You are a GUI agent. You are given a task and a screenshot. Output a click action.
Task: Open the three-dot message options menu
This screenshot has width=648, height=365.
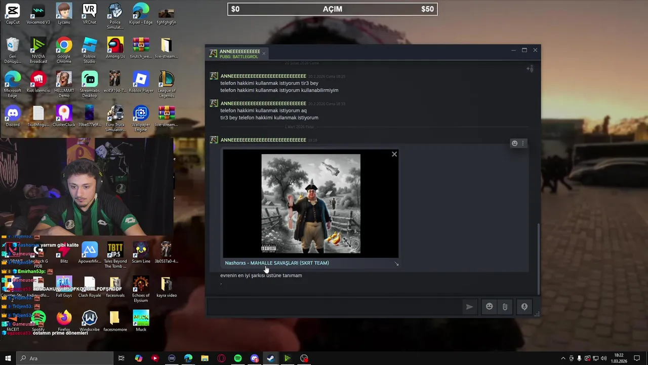[523, 143]
